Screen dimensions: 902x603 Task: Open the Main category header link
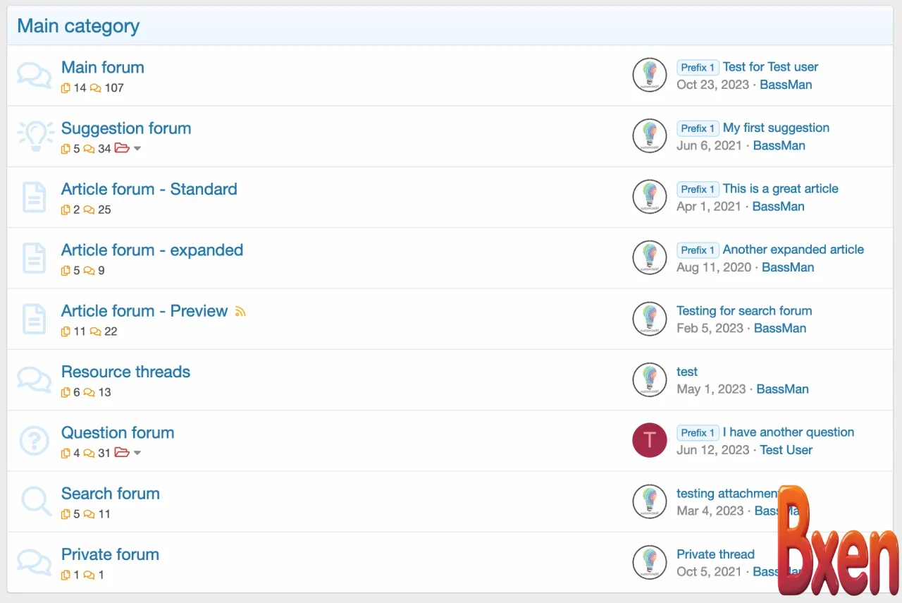point(78,26)
